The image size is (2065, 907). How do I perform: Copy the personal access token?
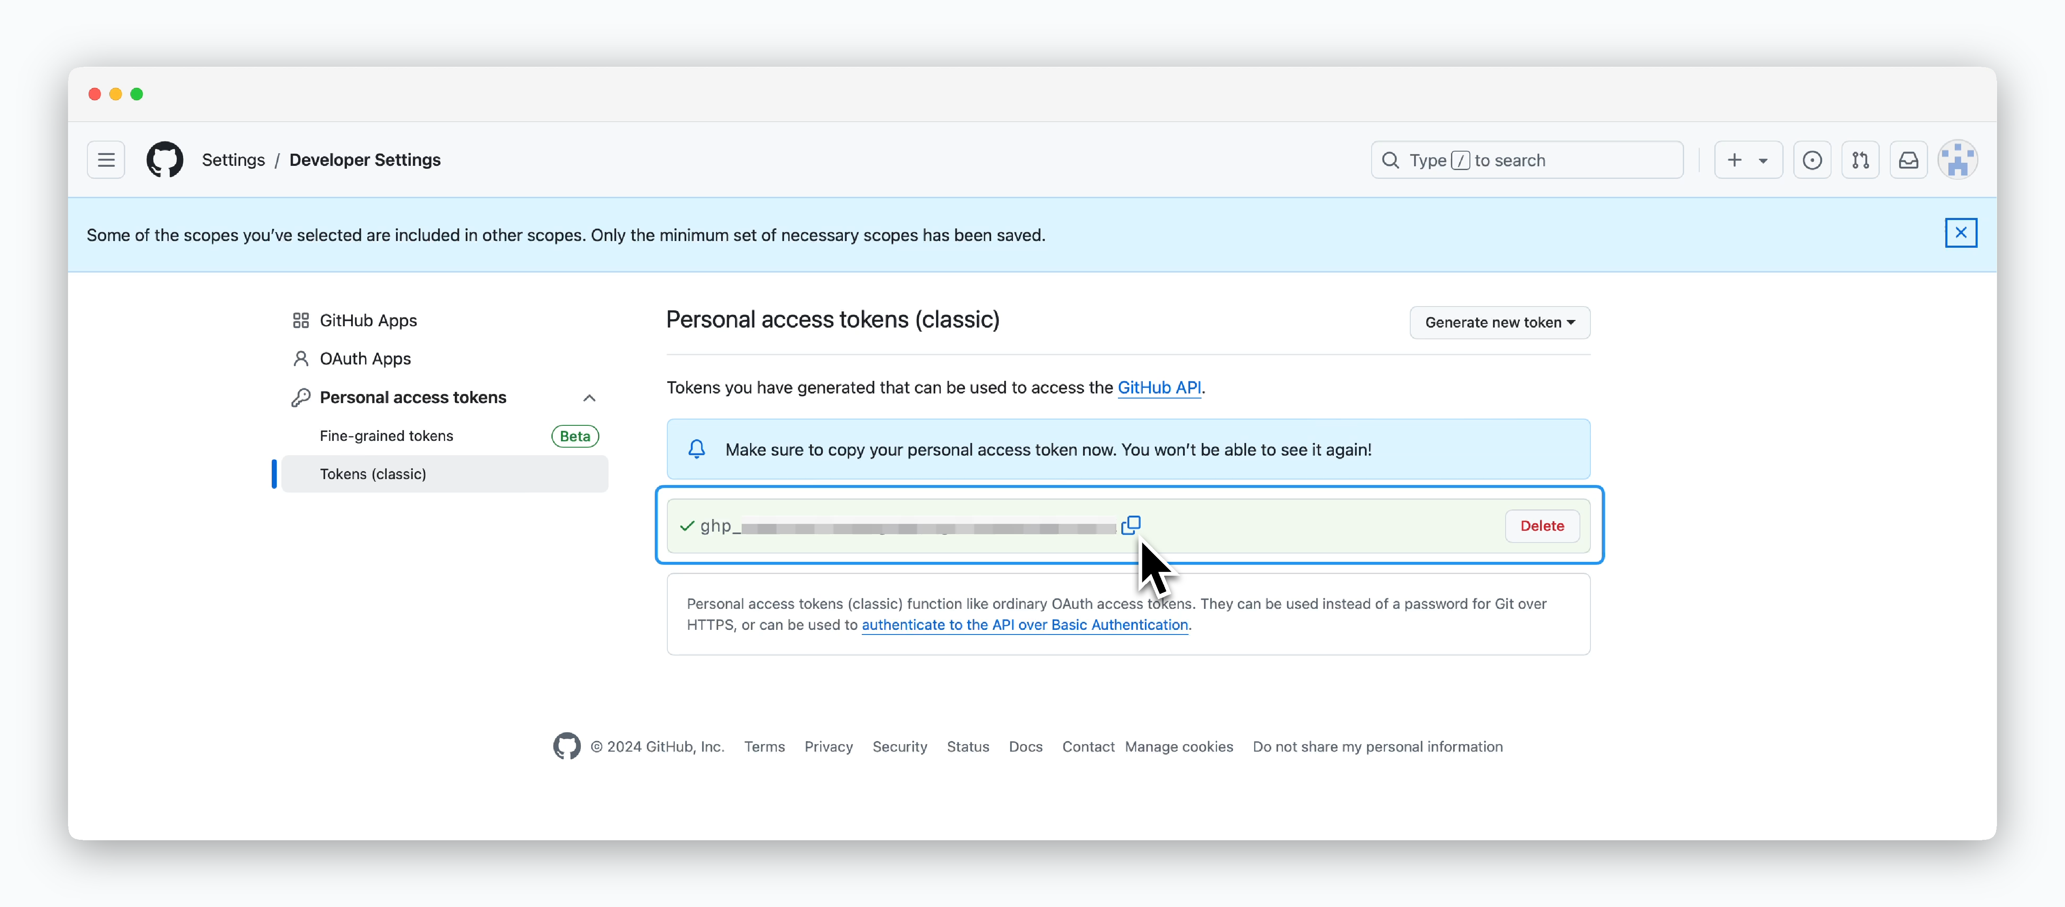point(1130,526)
